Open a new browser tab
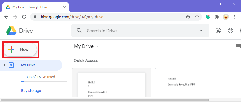 75,7
